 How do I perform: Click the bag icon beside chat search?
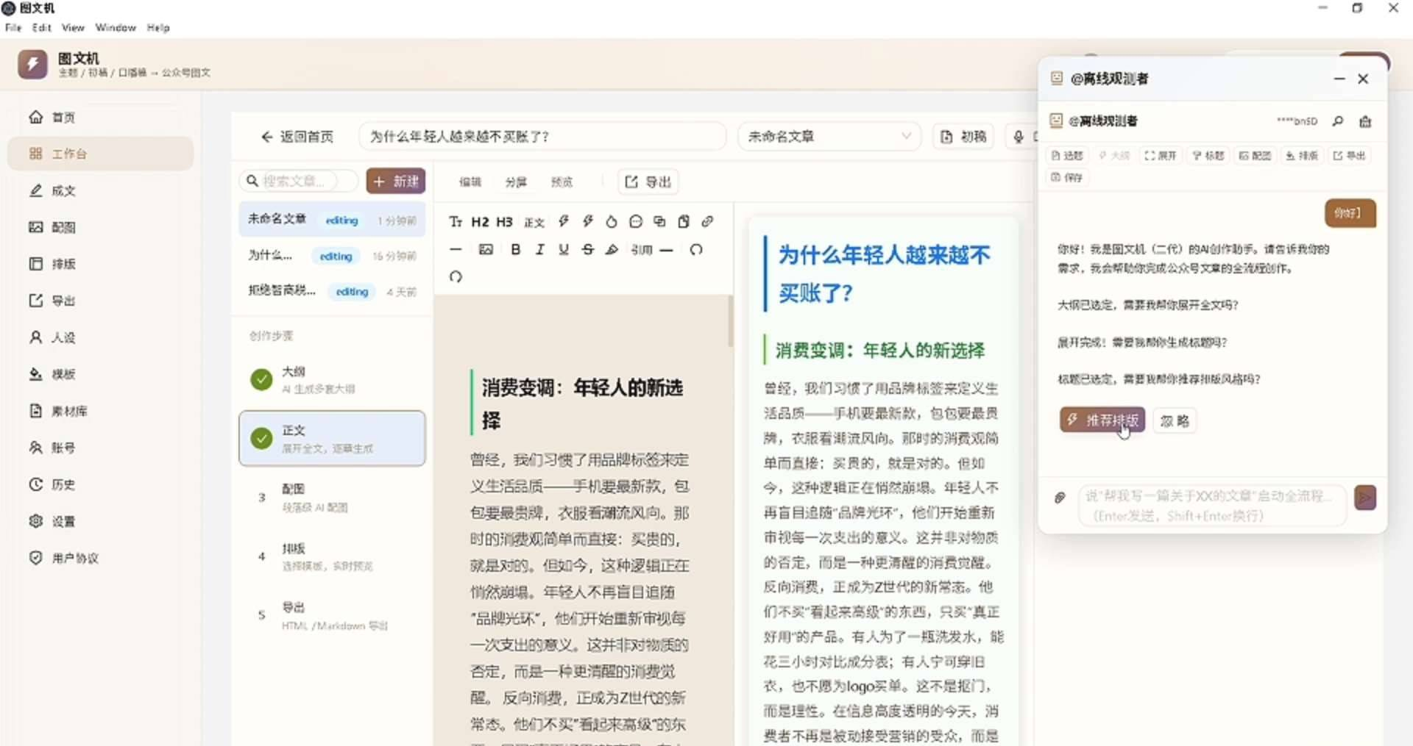(1365, 121)
